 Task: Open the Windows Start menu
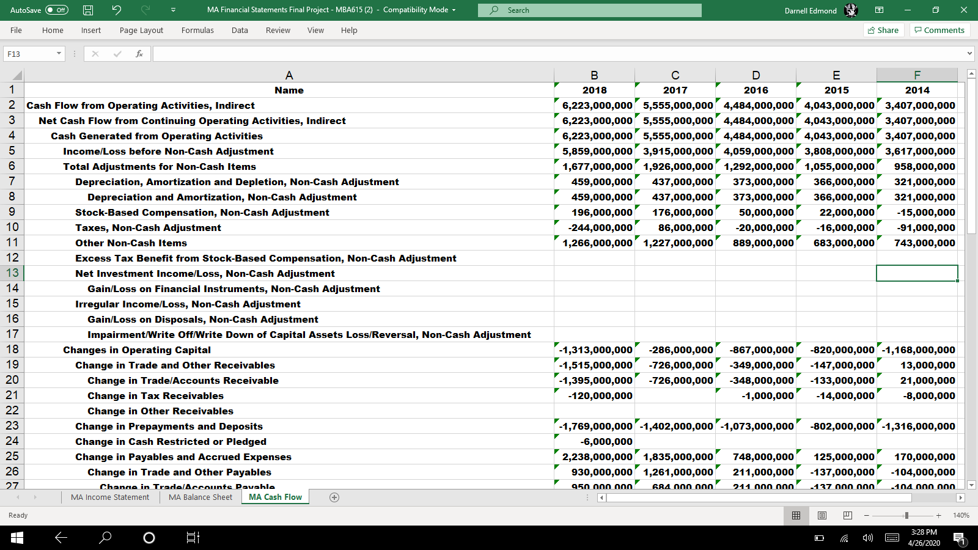(17, 538)
